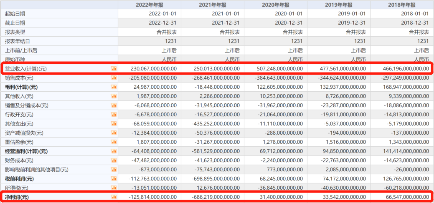Open chart icon for 净利润(元) row

pyautogui.click(x=114, y=197)
